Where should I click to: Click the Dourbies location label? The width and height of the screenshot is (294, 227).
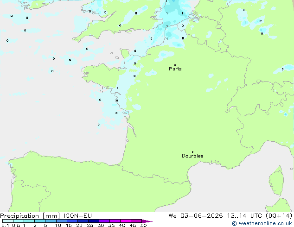pos(192,156)
